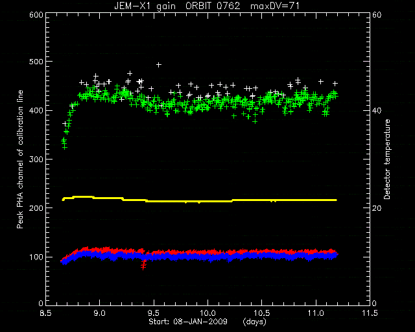Click the red plus cluster dipping below the band
The height and width of the screenshot is (332, 415).
[143, 264]
